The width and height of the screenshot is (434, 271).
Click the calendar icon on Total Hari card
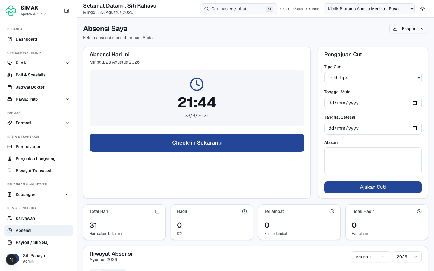[157, 211]
